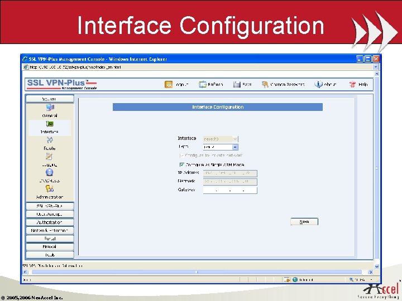Minimize the Internet Explorer window

360,59
